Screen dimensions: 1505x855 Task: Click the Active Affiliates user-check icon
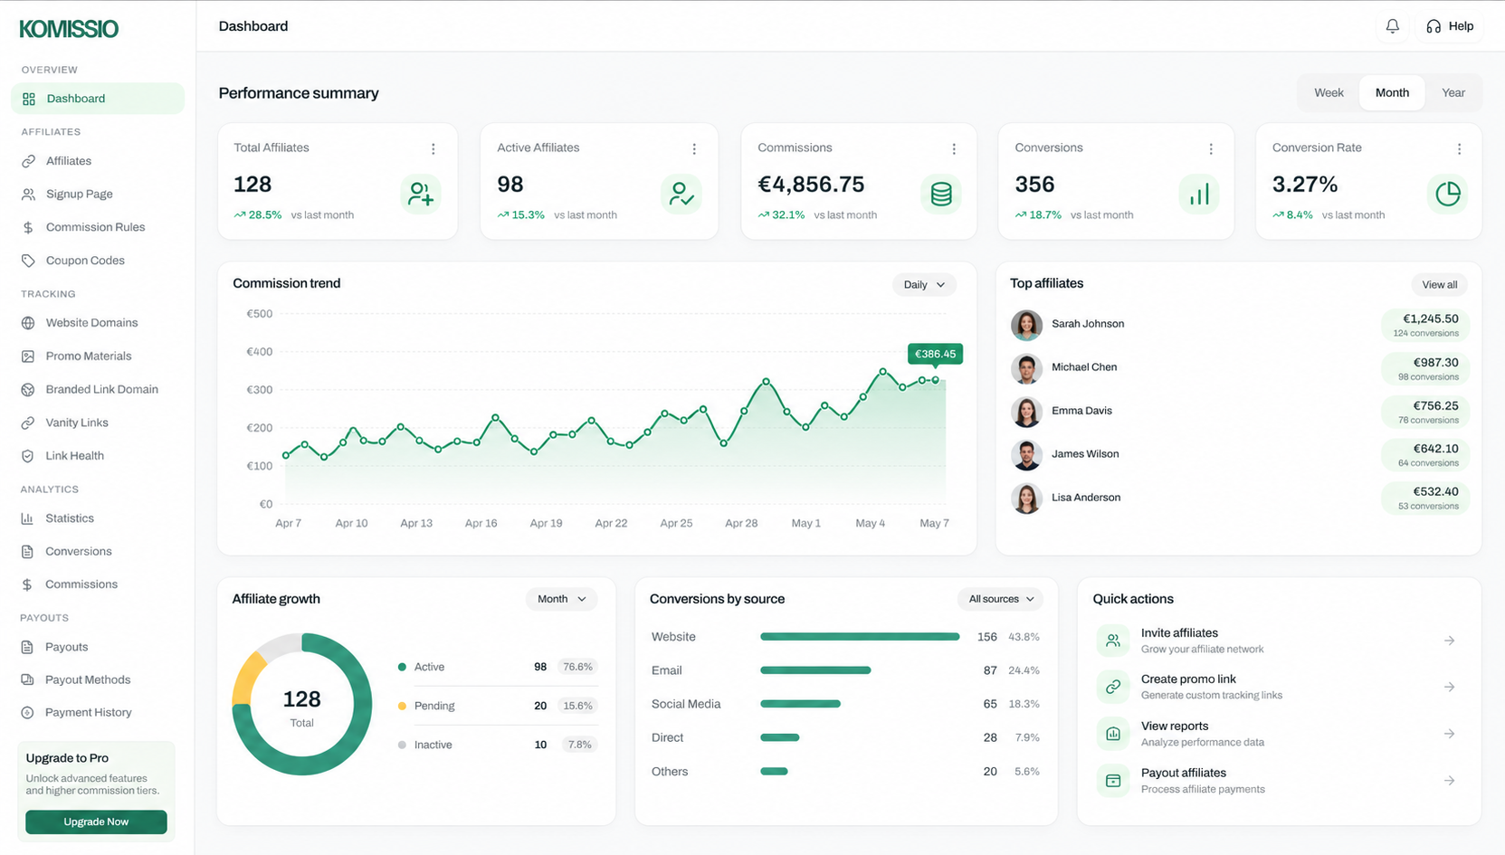click(681, 194)
